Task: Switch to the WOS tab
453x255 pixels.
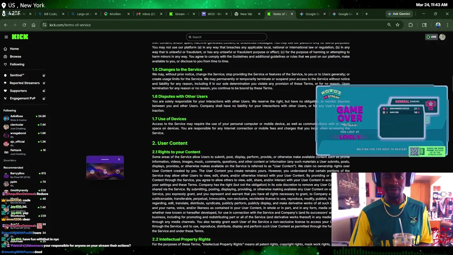Action: [x=214, y=14]
